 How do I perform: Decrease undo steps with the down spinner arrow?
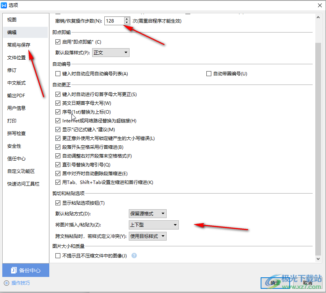pos(127,23)
